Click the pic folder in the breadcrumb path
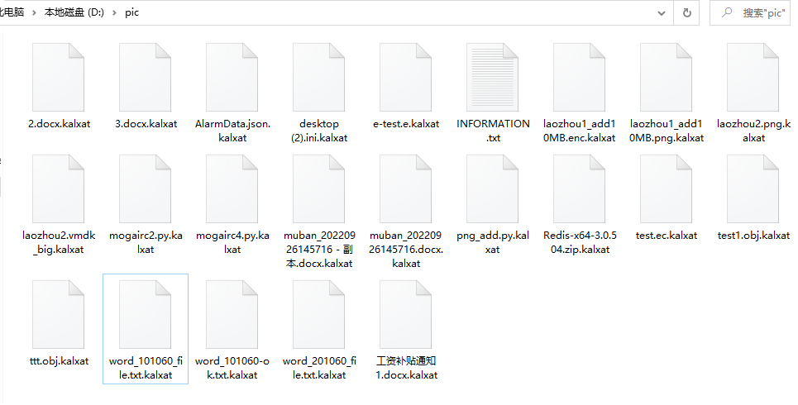This screenshot has width=798, height=405. [x=131, y=12]
